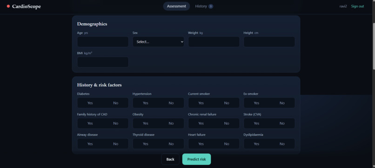Click the Height input field
Screen dimensions: 375x168
tap(269, 42)
